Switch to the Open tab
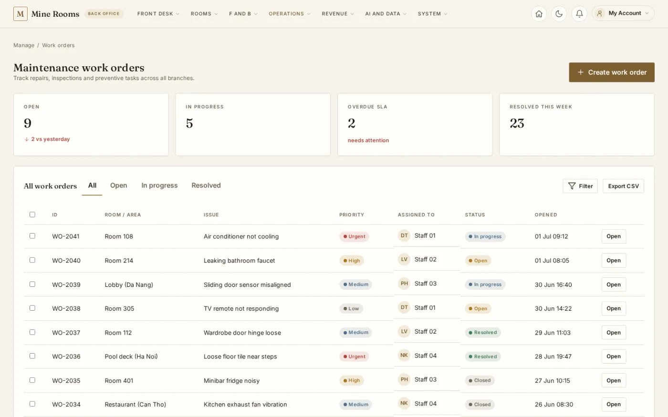 tap(119, 185)
